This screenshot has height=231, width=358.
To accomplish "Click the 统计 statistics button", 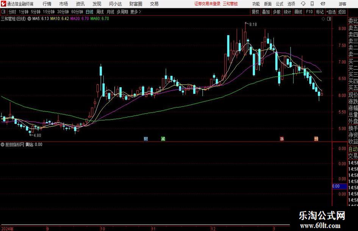I will (x=287, y=12).
